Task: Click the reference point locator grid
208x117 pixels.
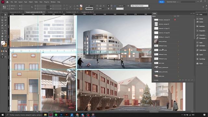Action: point(4,7)
